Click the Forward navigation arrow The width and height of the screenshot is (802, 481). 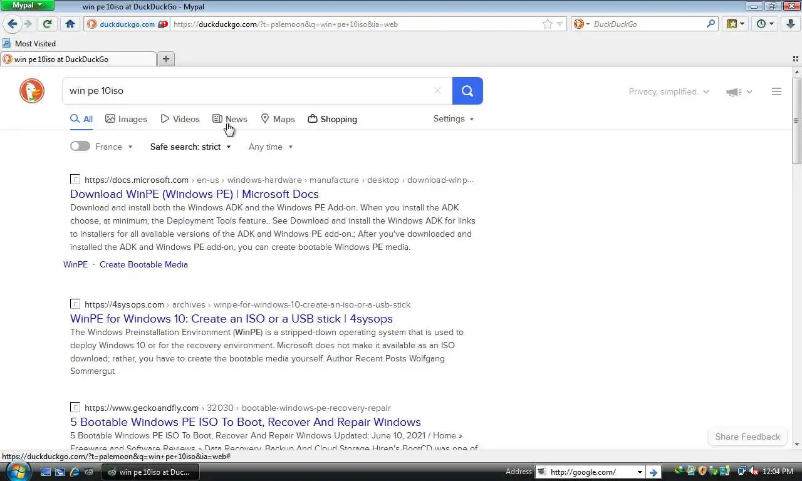28,24
